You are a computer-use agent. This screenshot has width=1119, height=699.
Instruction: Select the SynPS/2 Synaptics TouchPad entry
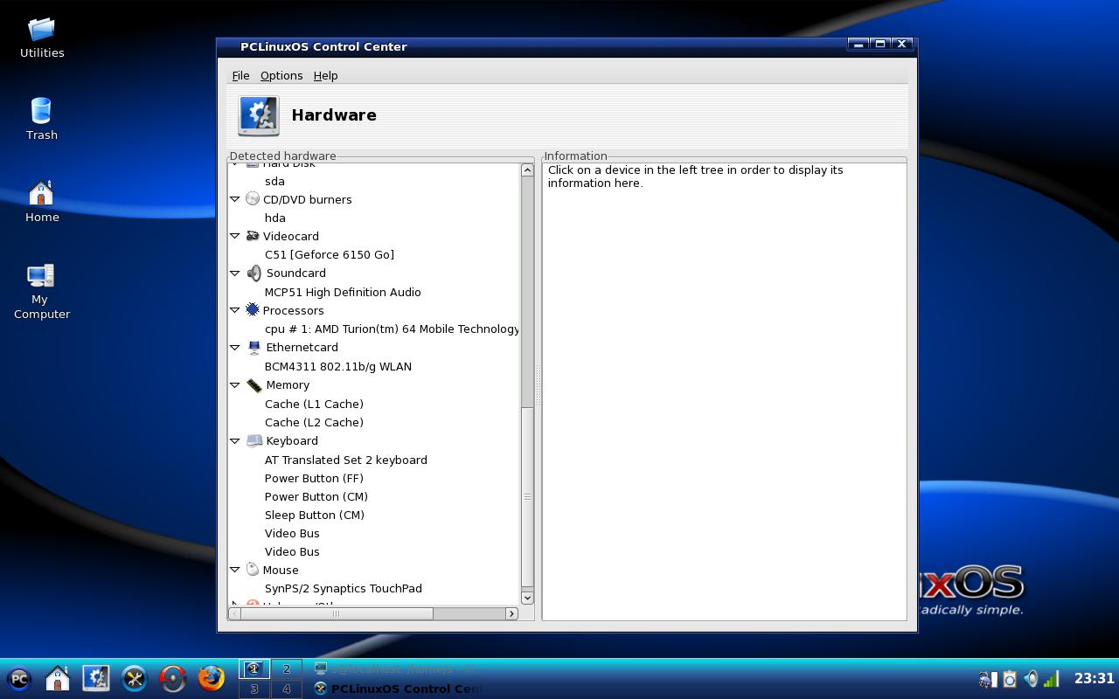point(344,588)
